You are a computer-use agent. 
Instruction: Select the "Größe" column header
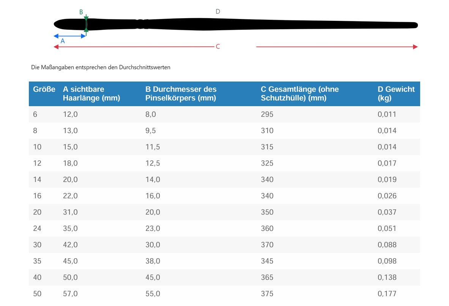pyautogui.click(x=44, y=89)
